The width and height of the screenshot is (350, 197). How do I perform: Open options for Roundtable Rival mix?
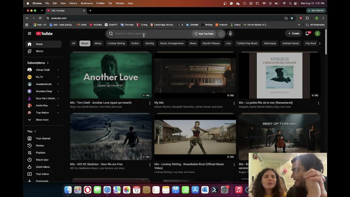pos(234,165)
